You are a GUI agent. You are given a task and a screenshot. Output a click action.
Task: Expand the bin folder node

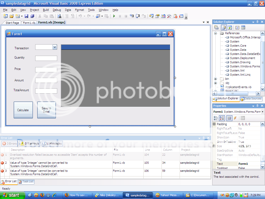tap(215, 79)
